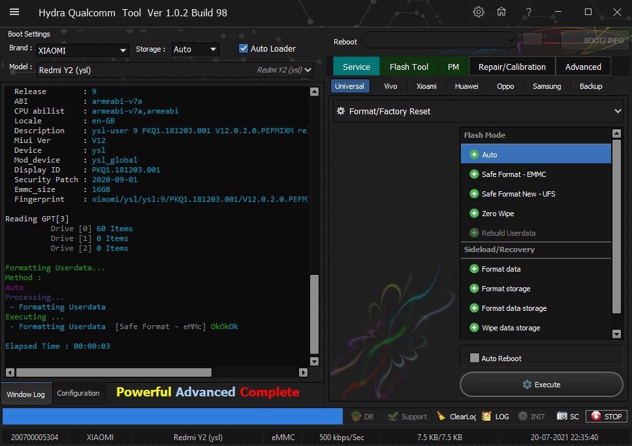Click log panel vertical scrollbar thumb

coord(315,313)
